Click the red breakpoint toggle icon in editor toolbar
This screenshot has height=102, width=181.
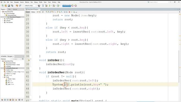(x=69, y=12)
